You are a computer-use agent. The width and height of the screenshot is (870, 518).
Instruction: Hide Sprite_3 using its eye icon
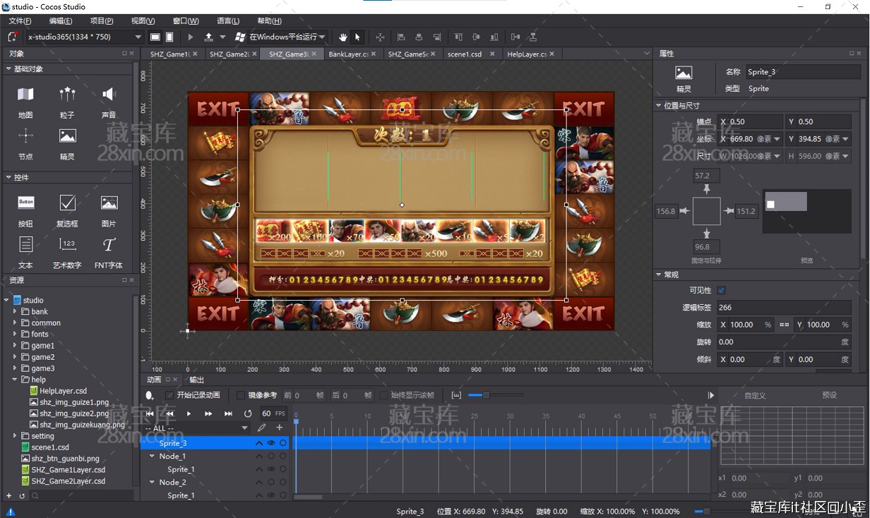270,443
